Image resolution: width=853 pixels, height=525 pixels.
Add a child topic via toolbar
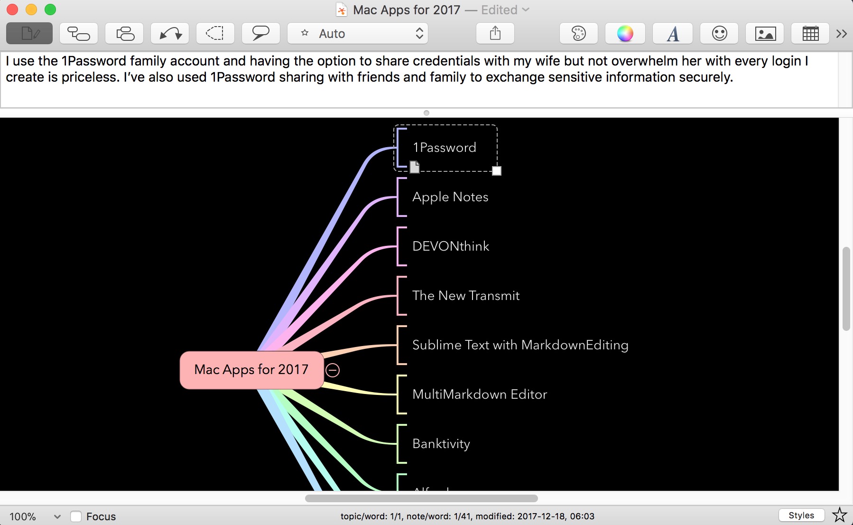tap(79, 33)
